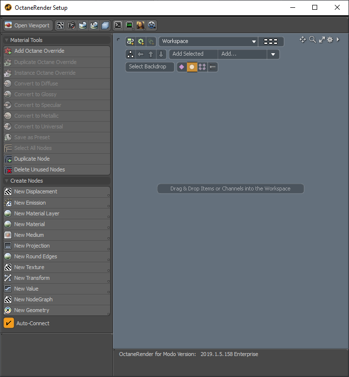This screenshot has width=349, height=377.
Task: Open New Projection node menu
Action: point(57,246)
